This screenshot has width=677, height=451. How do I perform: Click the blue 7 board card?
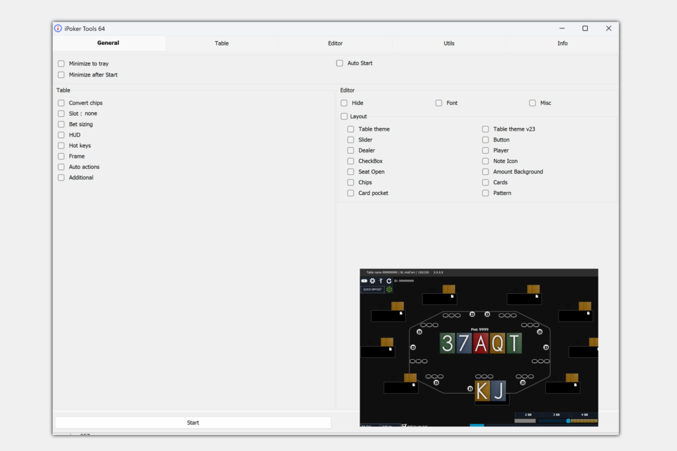click(464, 343)
